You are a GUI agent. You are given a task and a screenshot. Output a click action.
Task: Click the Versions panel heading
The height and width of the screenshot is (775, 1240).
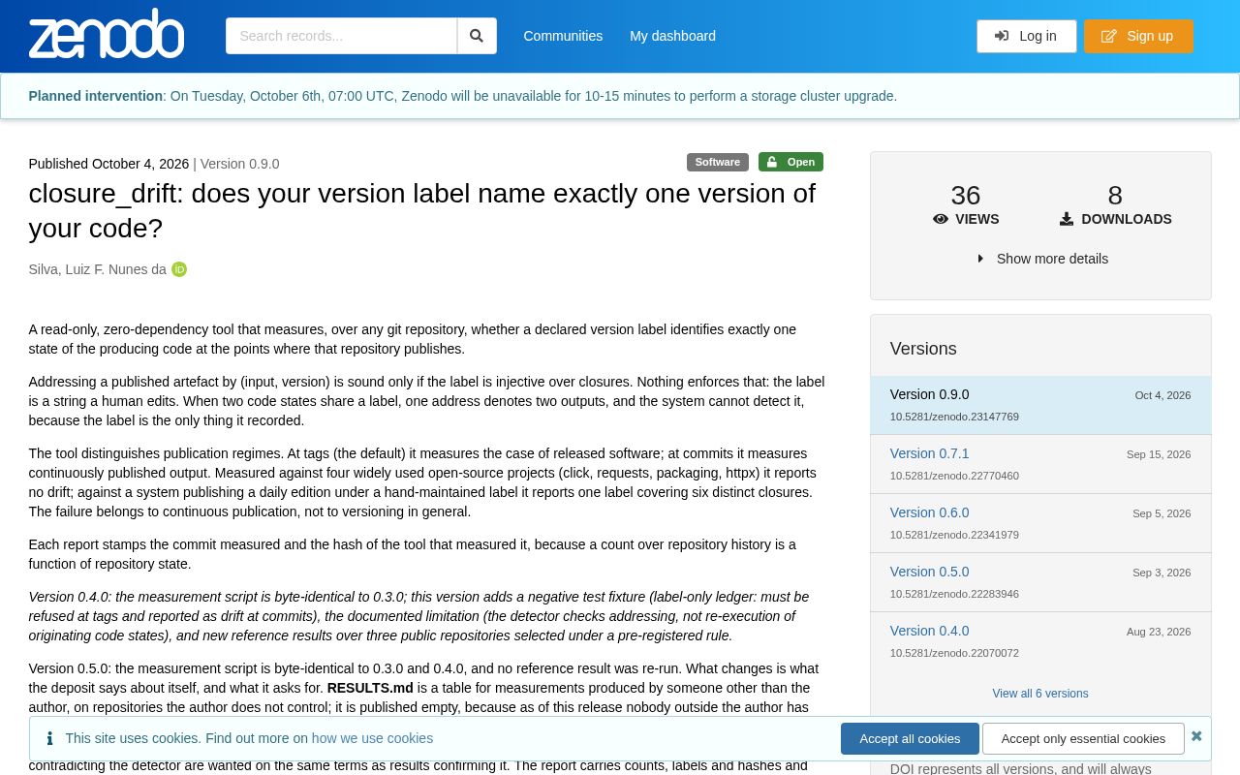(923, 349)
